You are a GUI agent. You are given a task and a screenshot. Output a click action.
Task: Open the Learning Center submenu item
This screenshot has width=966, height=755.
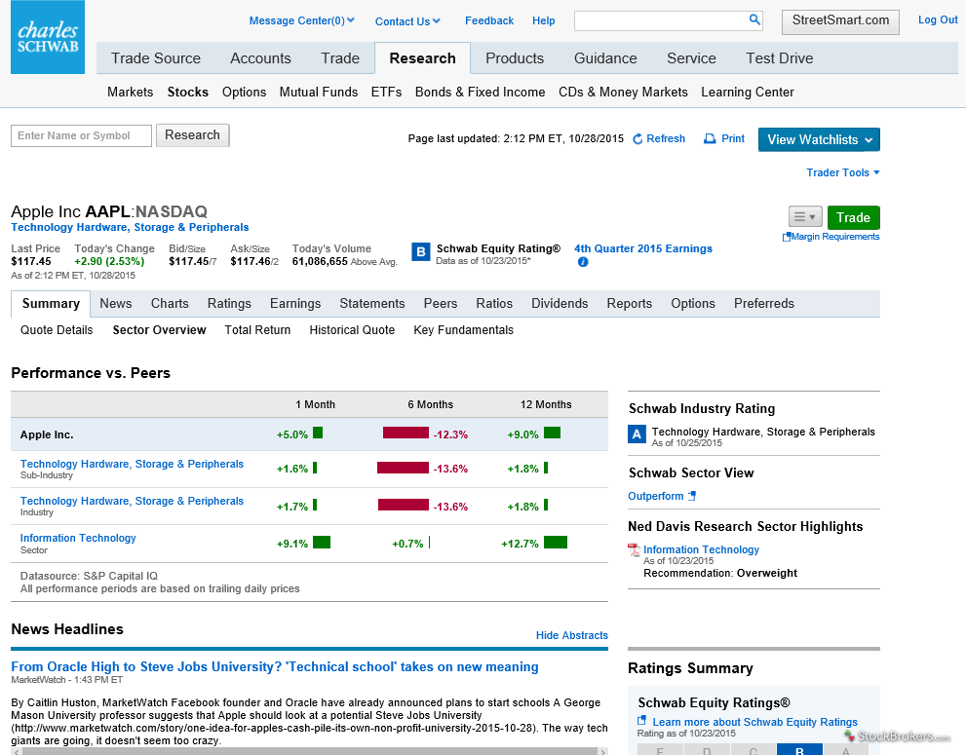pos(748,92)
